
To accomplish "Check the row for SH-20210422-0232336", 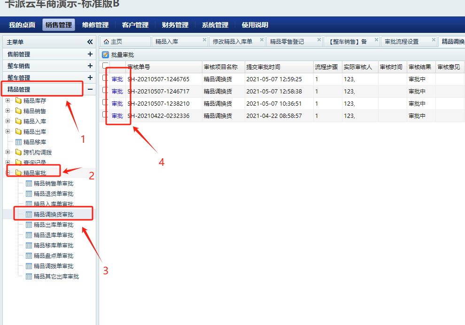I will pyautogui.click(x=105, y=115).
